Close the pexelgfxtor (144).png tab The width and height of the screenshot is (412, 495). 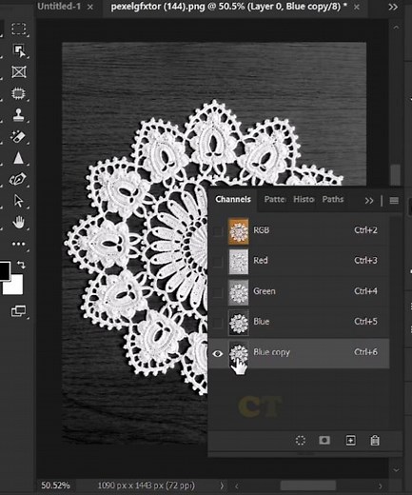click(357, 7)
